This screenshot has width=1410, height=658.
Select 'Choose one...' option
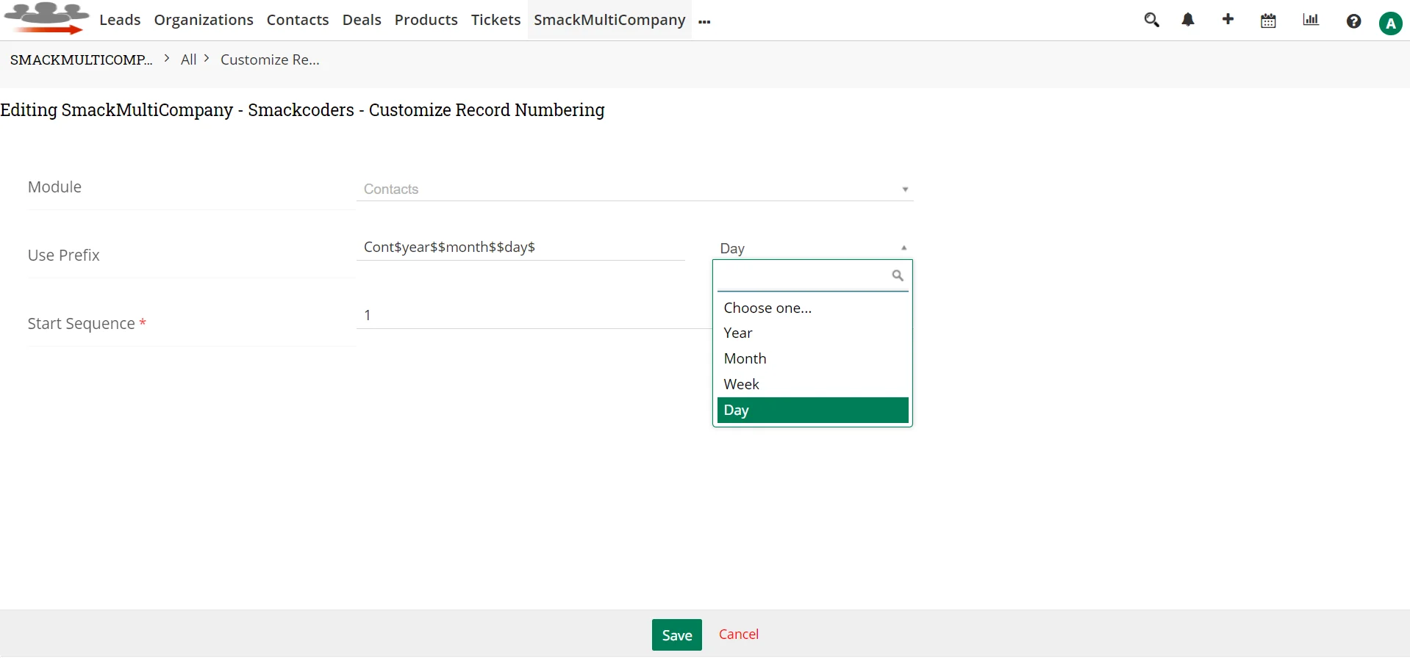813,308
